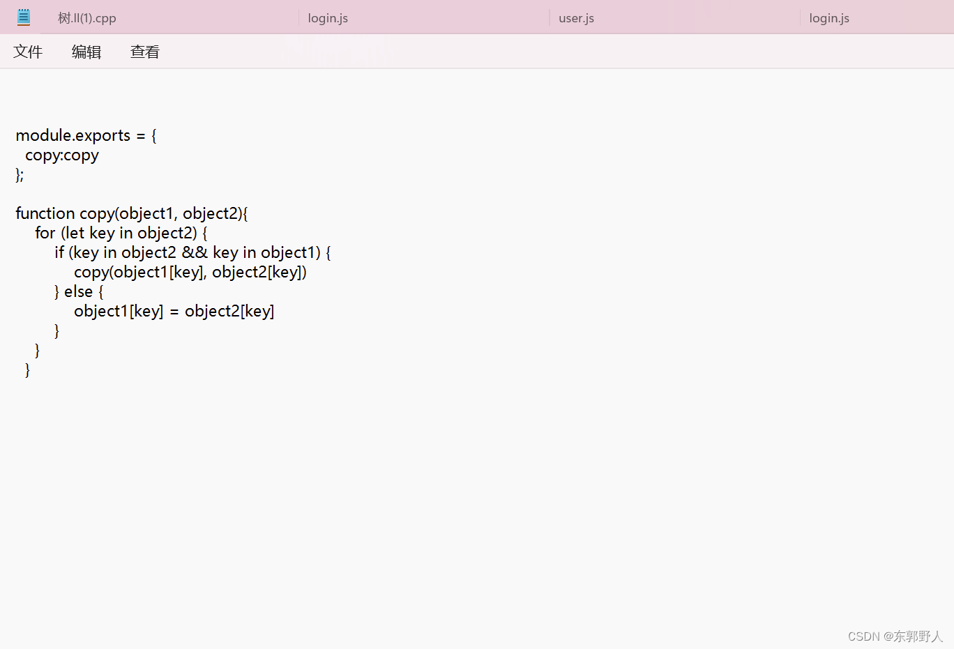Place cursor on the copy:copy line
Viewport: 954px width, 649px height.
click(x=61, y=155)
